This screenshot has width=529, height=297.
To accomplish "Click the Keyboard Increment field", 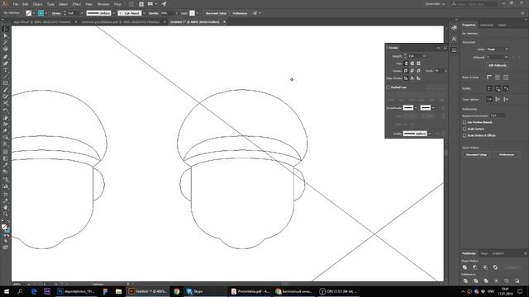I will click(x=498, y=115).
